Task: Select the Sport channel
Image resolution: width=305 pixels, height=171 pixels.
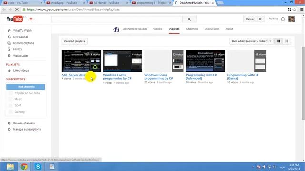Action: (18, 105)
